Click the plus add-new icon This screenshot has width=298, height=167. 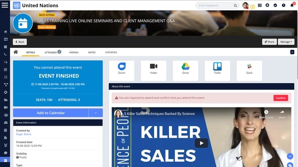(x=267, y=5)
